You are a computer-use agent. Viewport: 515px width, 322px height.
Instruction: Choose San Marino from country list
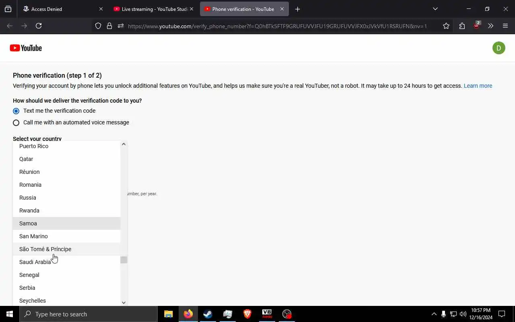point(67,236)
